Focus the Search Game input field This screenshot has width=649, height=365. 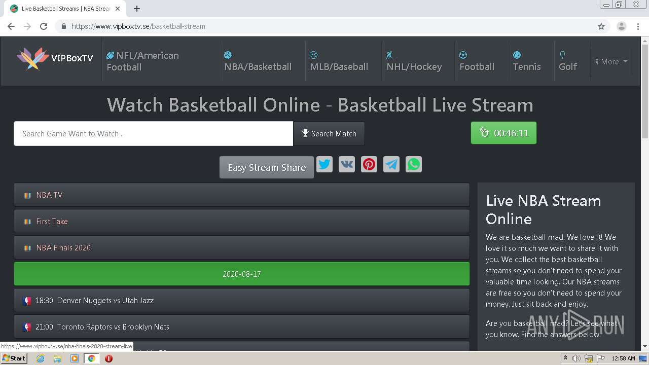coord(153,133)
